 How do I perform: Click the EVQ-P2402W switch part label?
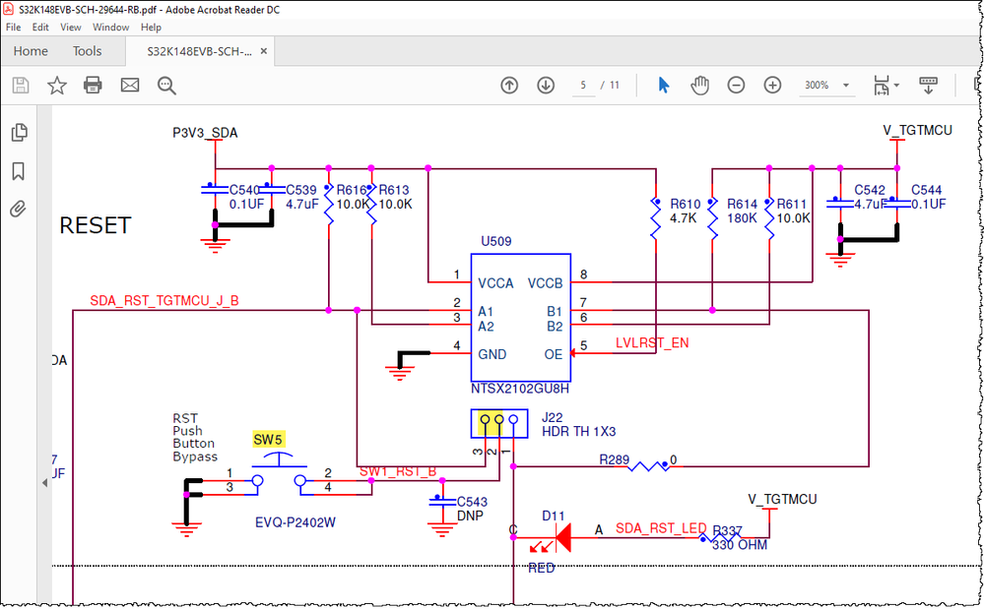[295, 522]
